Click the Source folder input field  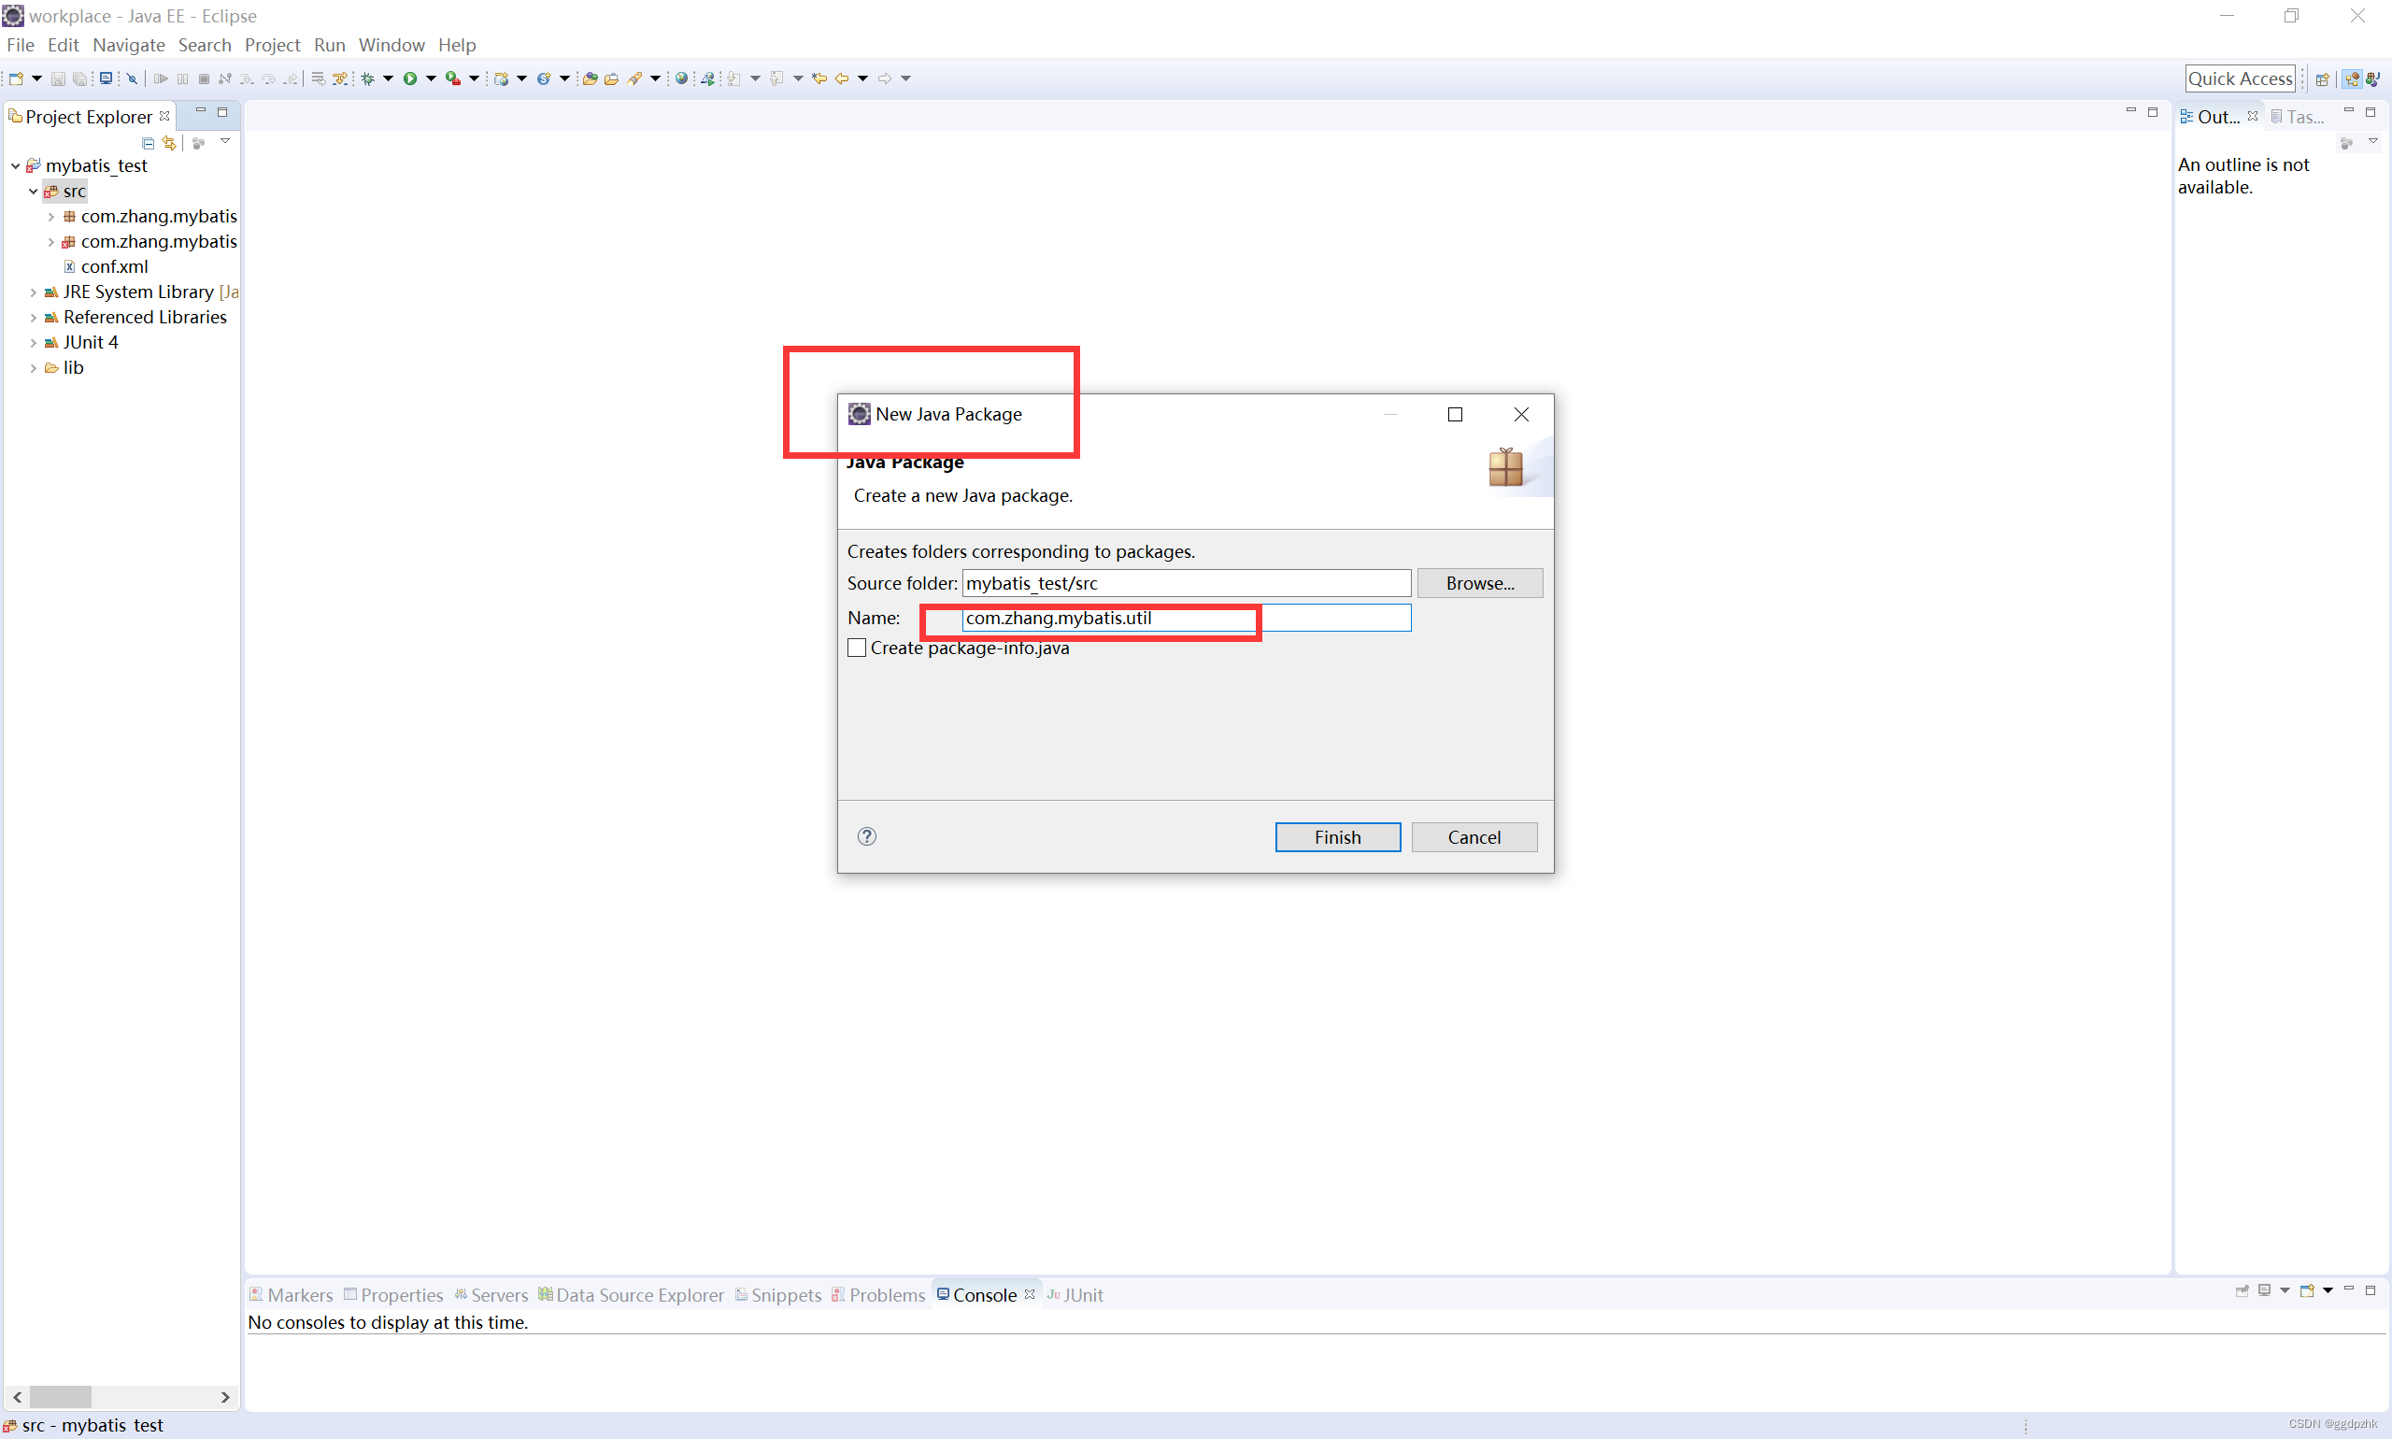point(1186,583)
